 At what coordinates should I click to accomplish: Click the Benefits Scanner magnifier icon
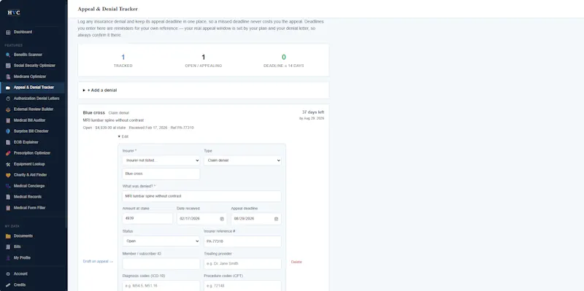tap(8, 55)
